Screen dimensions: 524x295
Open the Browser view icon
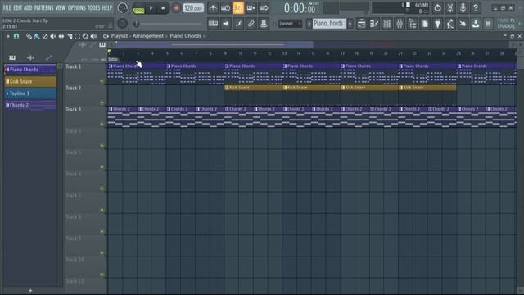(413, 24)
